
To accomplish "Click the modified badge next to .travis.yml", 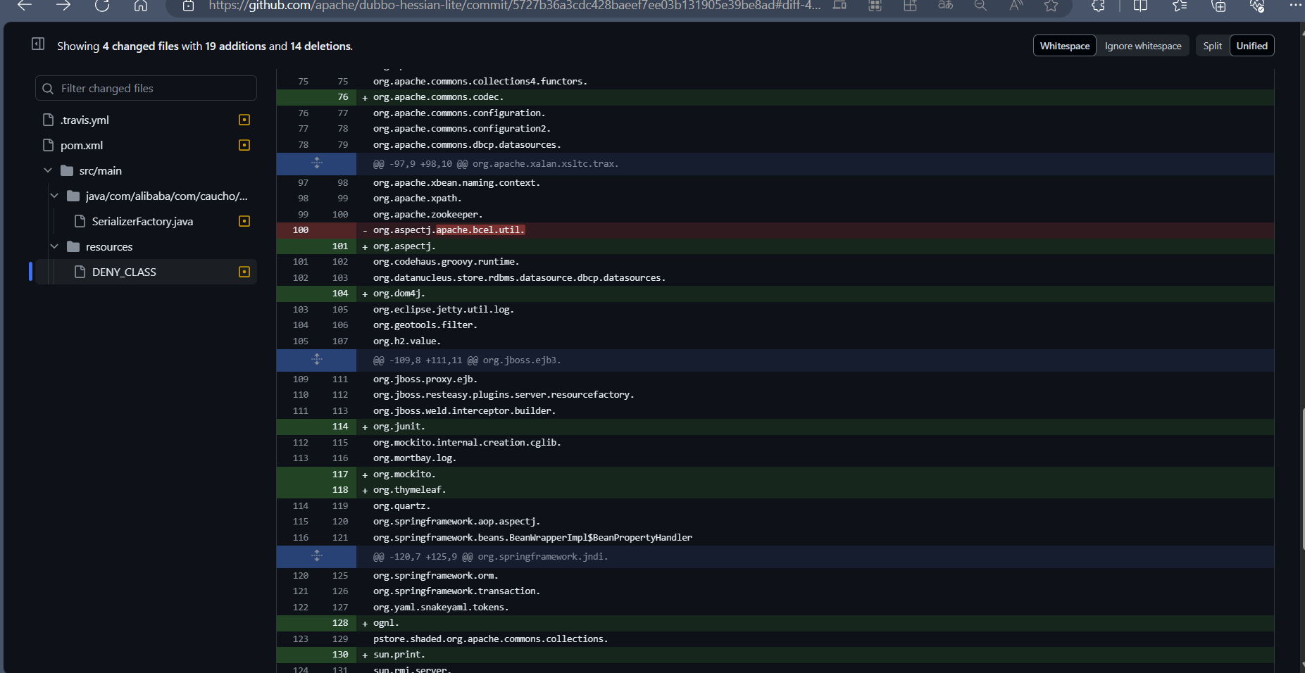I will (x=244, y=120).
